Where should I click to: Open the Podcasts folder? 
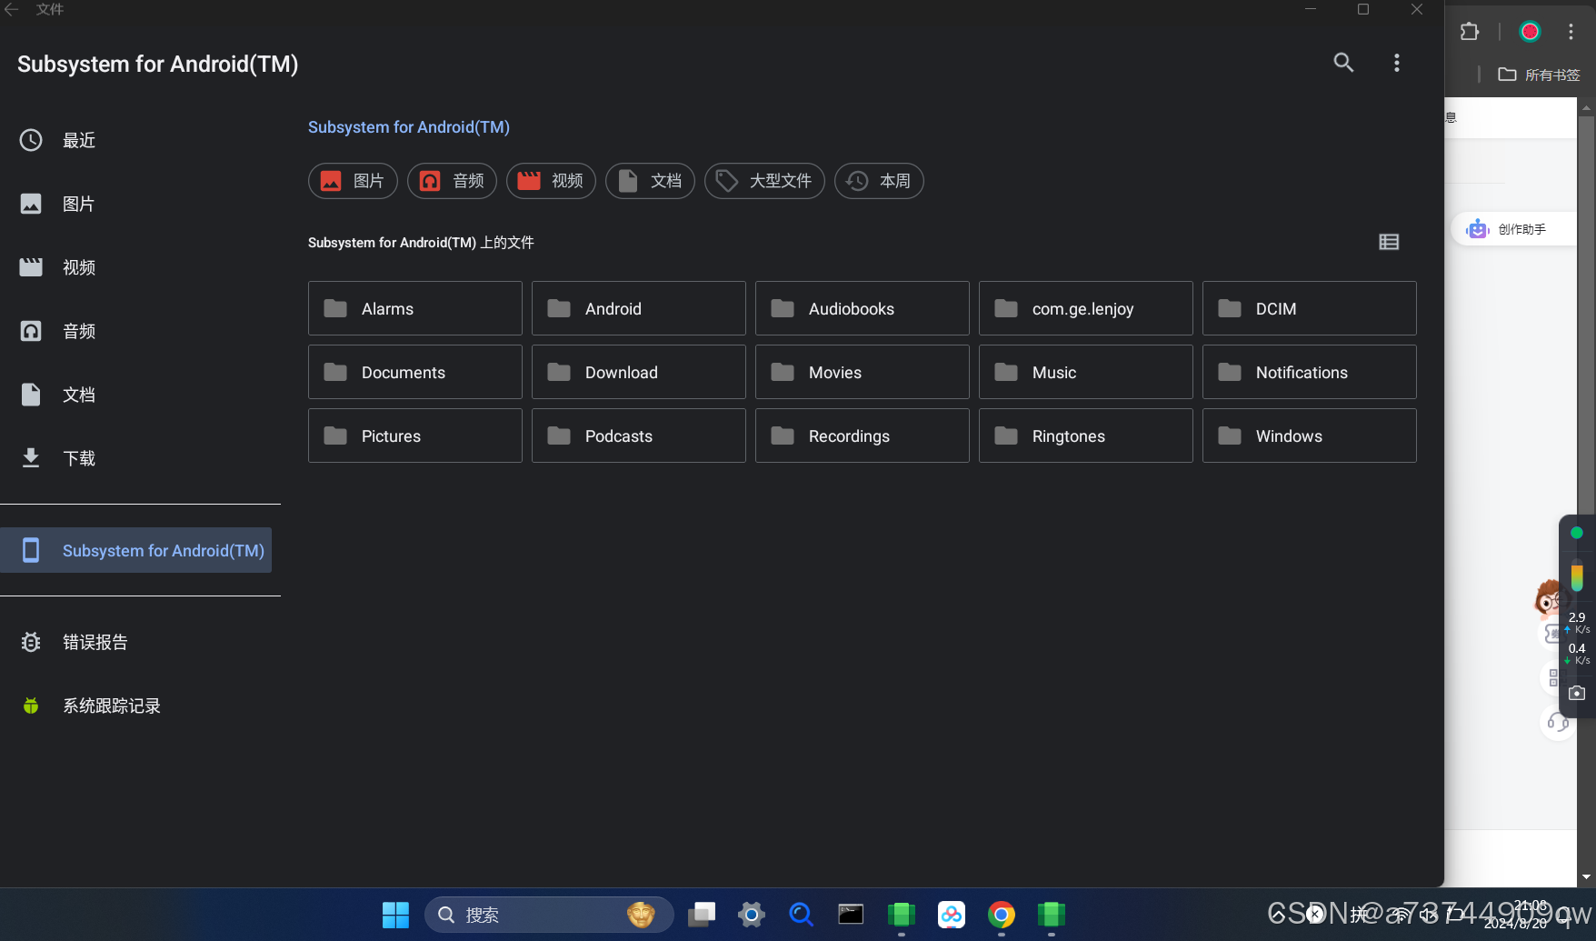(x=639, y=435)
